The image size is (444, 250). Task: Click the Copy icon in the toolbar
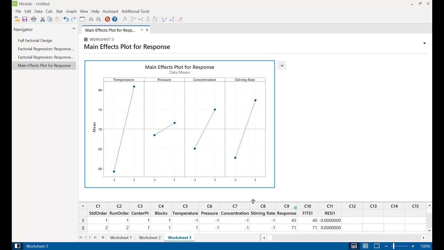[50, 19]
